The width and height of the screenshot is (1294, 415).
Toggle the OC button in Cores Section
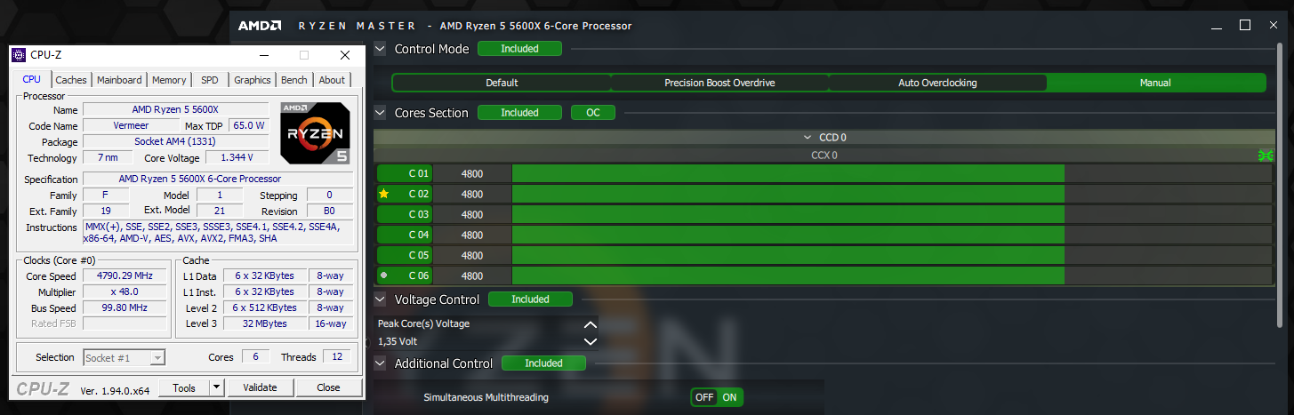point(592,113)
